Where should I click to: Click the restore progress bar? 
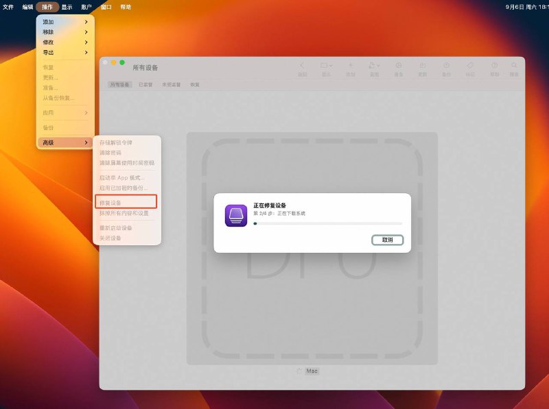pos(327,223)
